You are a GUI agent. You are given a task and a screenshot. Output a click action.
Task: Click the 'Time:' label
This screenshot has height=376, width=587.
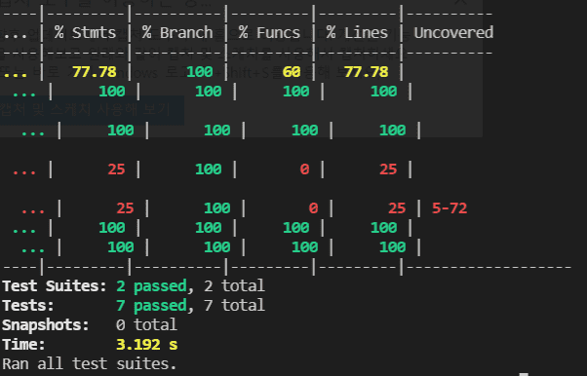pos(23,344)
